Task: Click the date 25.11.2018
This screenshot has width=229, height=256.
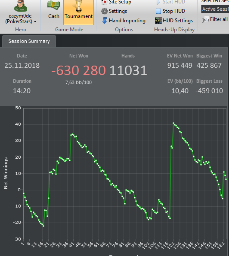Action: [x=22, y=66]
